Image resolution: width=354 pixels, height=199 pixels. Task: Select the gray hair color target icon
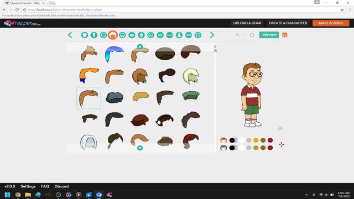pos(223,148)
